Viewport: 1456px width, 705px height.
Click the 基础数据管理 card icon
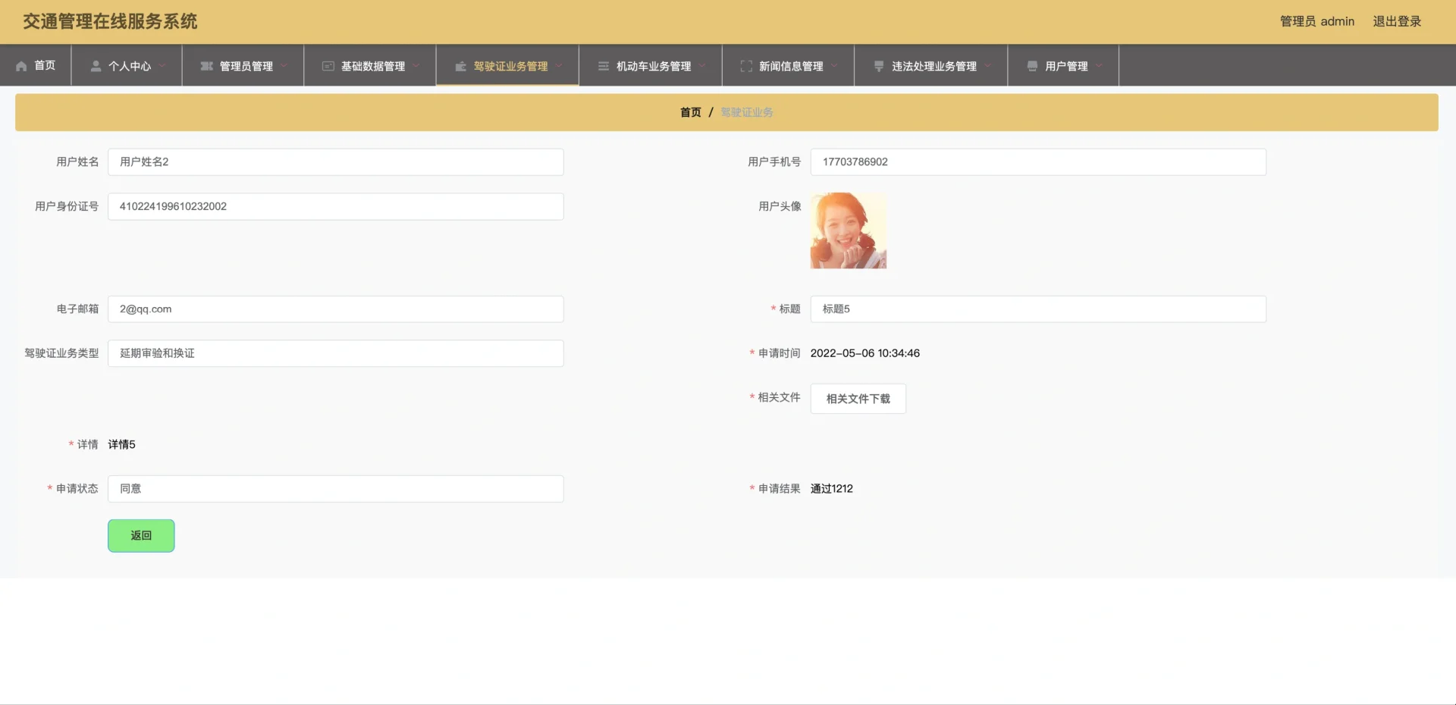328,67
